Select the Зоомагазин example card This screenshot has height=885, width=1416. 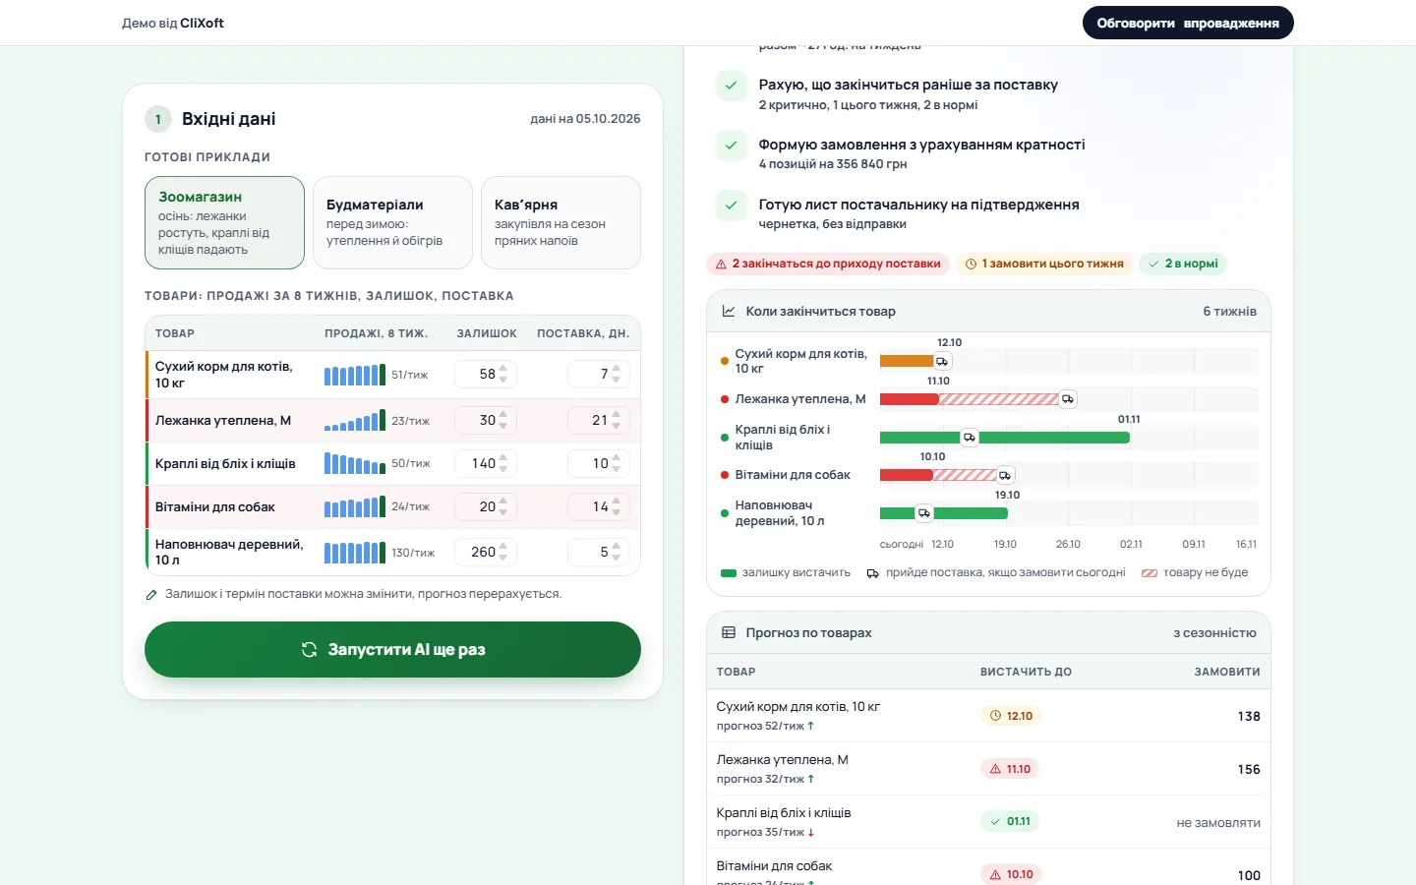pos(224,222)
